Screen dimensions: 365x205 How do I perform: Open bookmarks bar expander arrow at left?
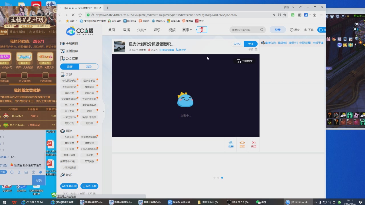tap(60, 21)
